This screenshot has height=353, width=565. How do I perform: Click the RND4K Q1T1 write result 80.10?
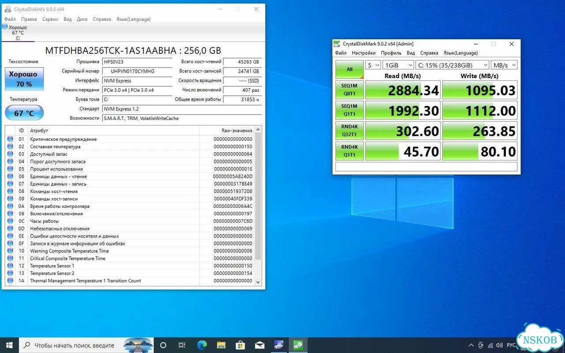480,151
